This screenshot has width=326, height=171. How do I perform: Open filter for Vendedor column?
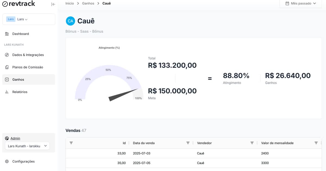pos(252,143)
